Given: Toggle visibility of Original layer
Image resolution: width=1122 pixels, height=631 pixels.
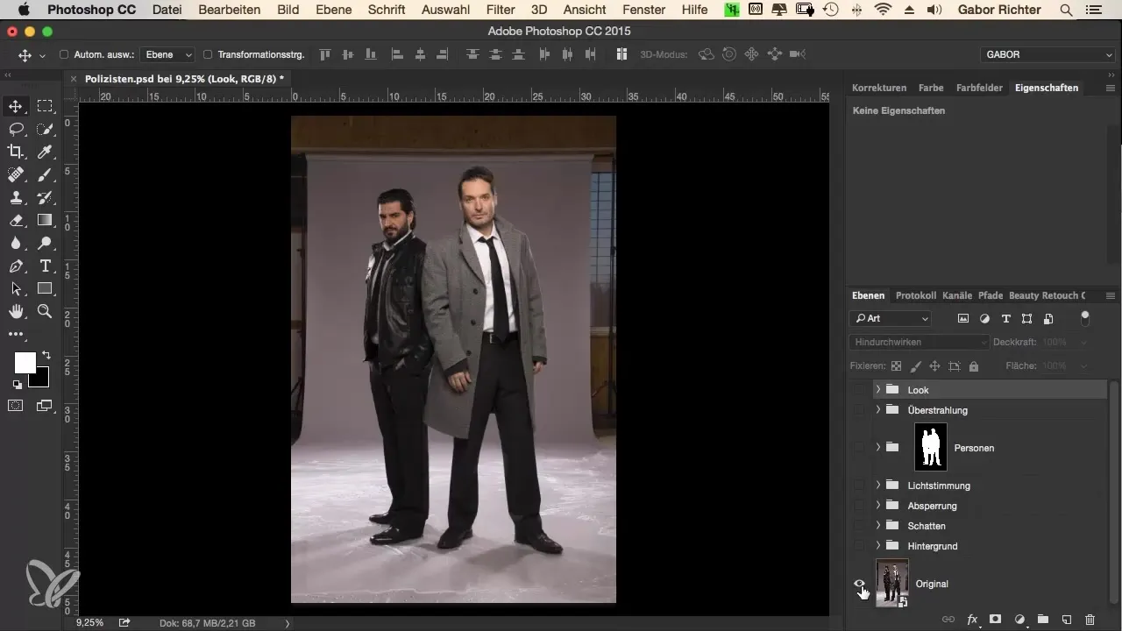Looking at the screenshot, I should click(860, 584).
